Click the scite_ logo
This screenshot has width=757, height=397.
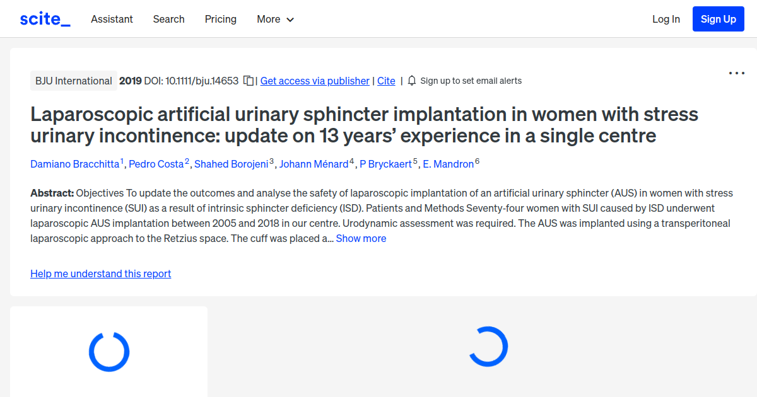(x=45, y=19)
